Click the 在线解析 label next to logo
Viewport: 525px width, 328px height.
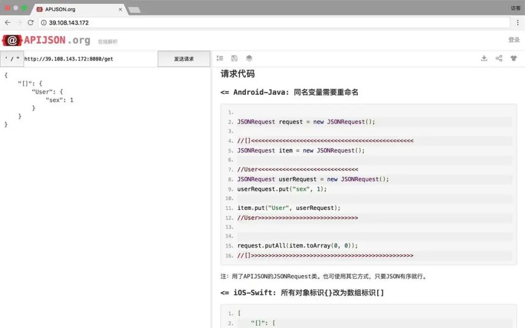tap(107, 42)
